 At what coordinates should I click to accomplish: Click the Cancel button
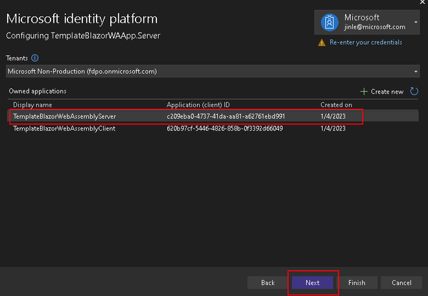[401, 282]
